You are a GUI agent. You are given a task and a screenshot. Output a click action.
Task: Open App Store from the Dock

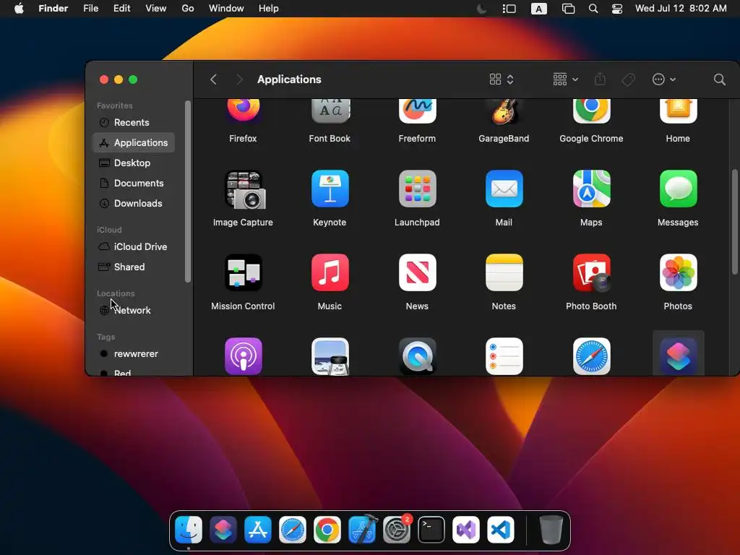coord(258,530)
